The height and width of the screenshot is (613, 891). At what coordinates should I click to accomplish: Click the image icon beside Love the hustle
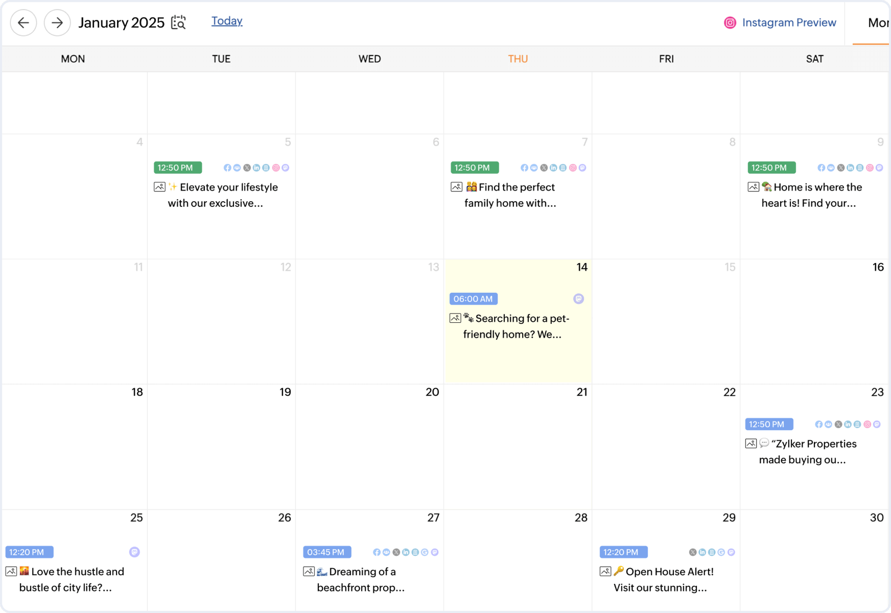11,571
